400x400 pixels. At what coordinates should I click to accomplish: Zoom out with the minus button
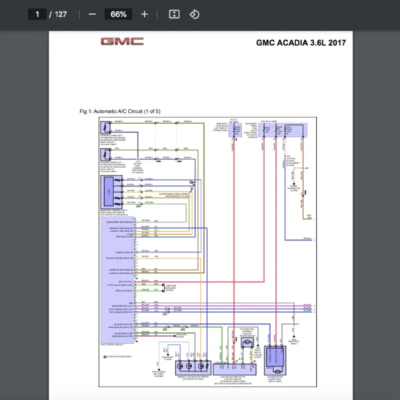(92, 14)
